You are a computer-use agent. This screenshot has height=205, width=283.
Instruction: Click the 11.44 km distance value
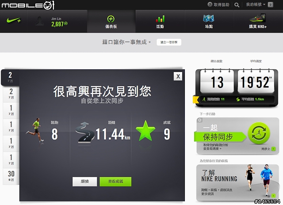[x=113, y=134]
